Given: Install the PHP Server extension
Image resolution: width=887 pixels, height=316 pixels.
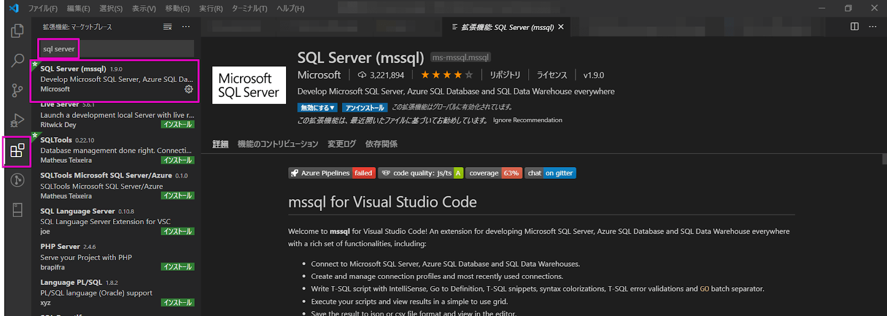Looking at the screenshot, I should (x=178, y=267).
